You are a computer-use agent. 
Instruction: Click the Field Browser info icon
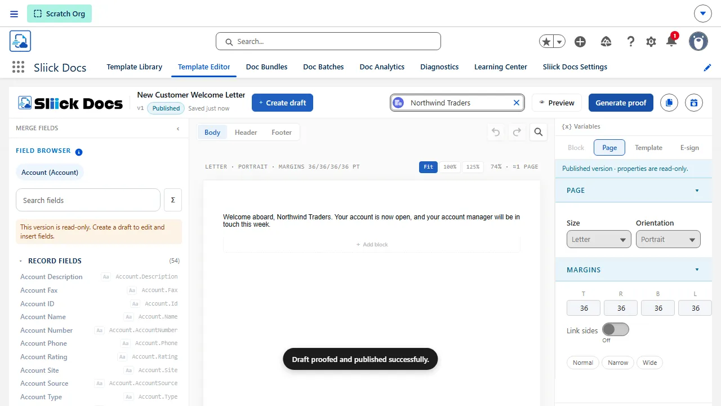79,152
